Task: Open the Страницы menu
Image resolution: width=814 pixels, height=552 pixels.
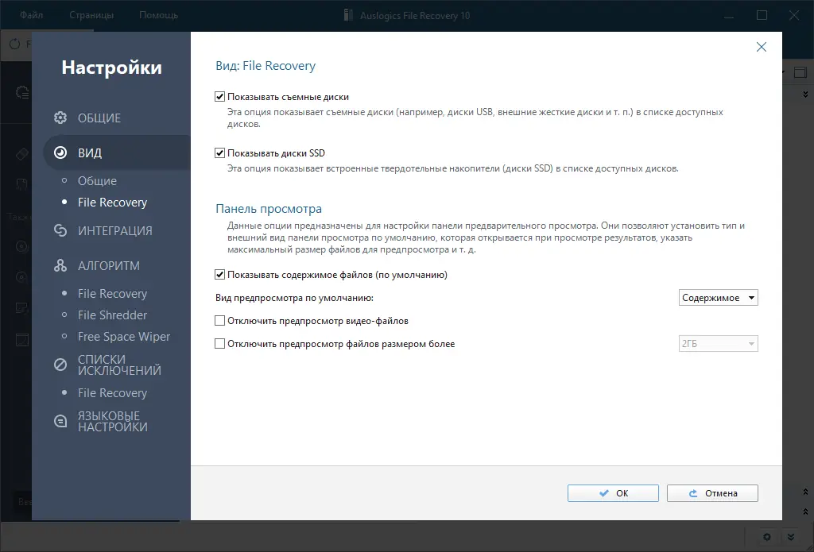Action: tap(91, 15)
